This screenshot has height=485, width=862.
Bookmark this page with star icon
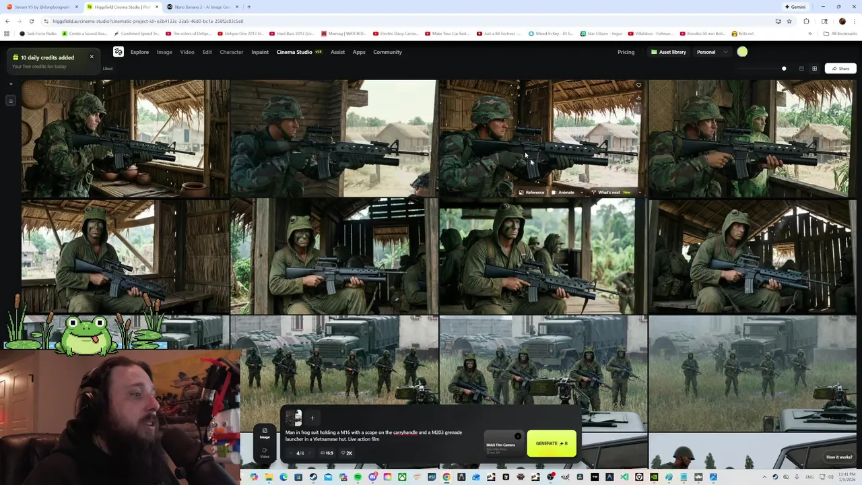click(789, 21)
